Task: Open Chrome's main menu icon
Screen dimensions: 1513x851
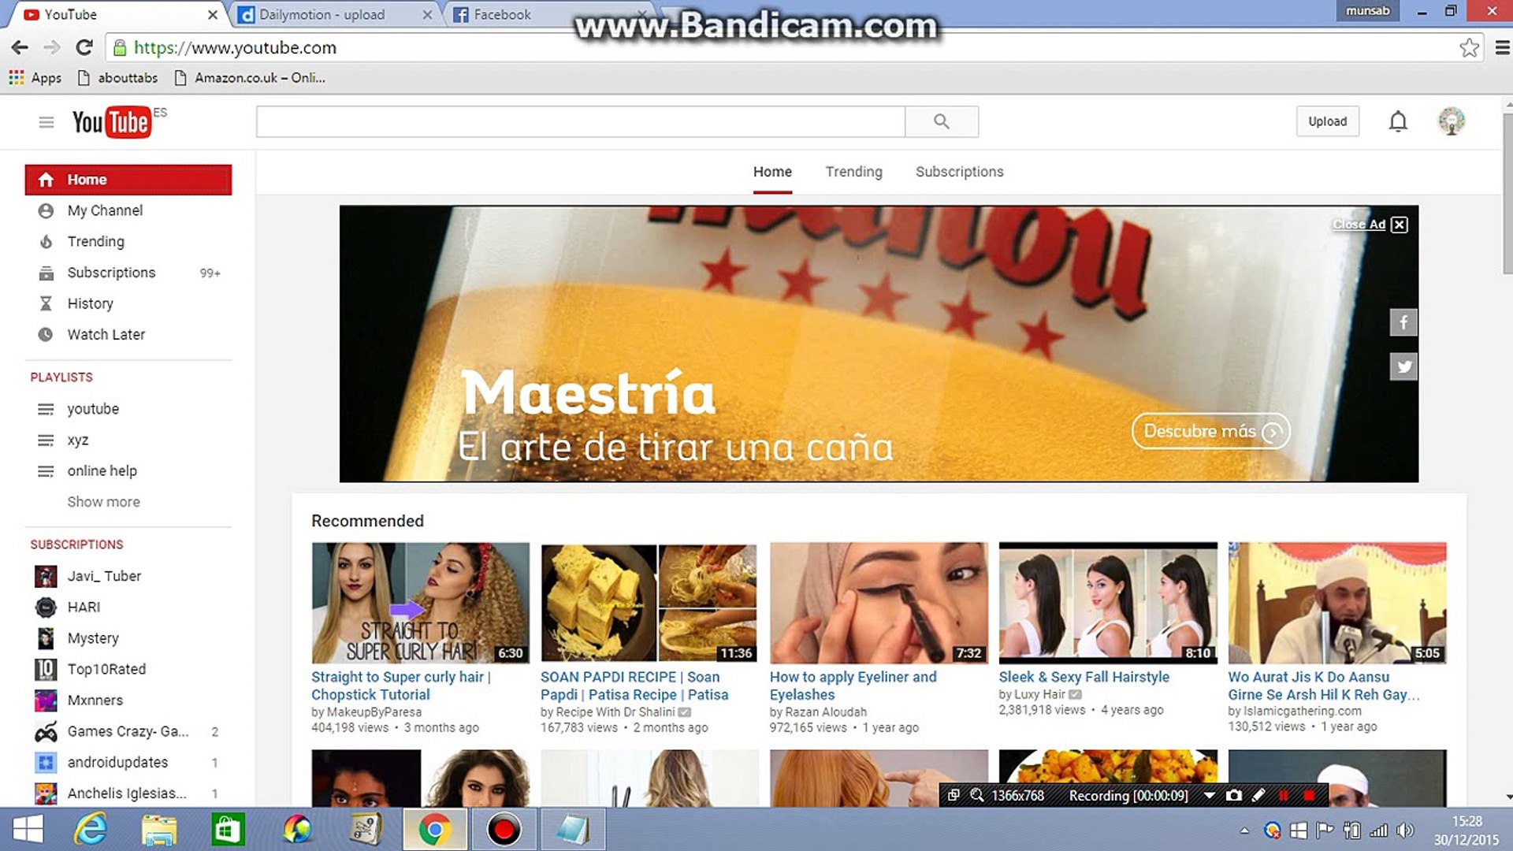Action: [1502, 48]
